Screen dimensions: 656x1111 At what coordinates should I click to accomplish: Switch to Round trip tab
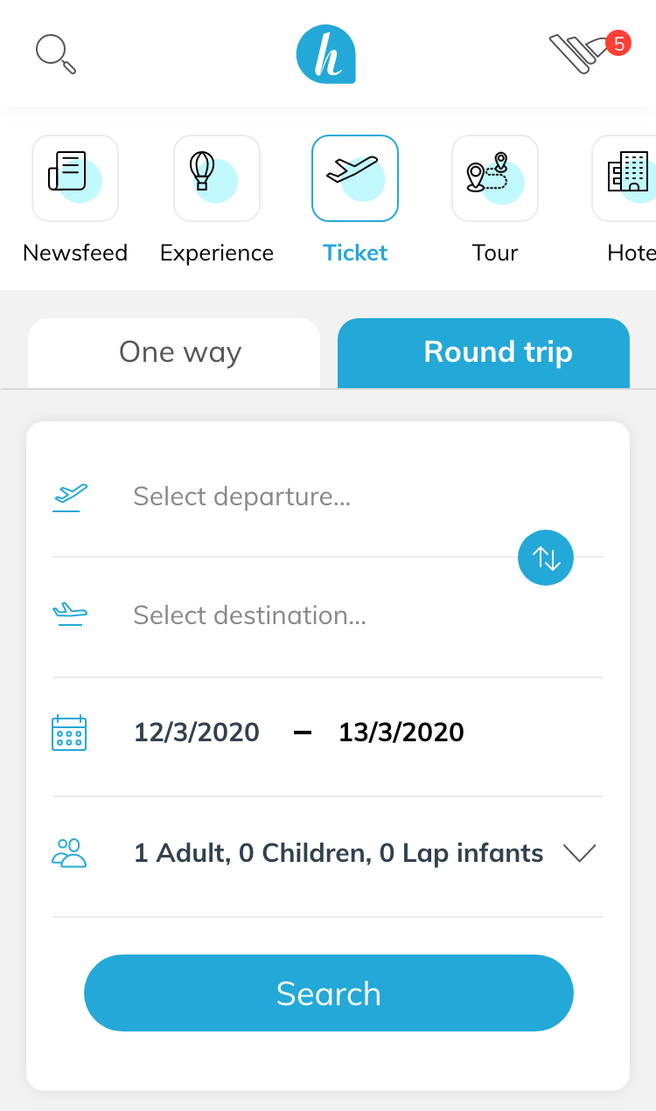click(484, 353)
